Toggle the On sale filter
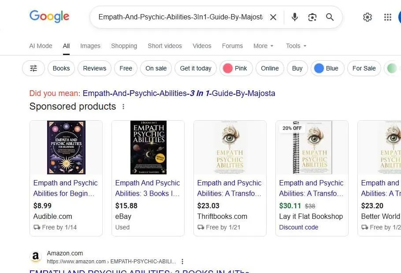Viewport: 401px width, 273px height. (x=156, y=68)
